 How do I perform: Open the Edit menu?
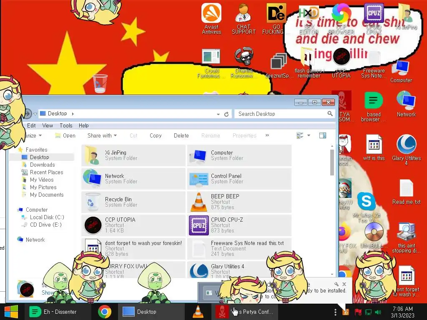[x=31, y=125]
